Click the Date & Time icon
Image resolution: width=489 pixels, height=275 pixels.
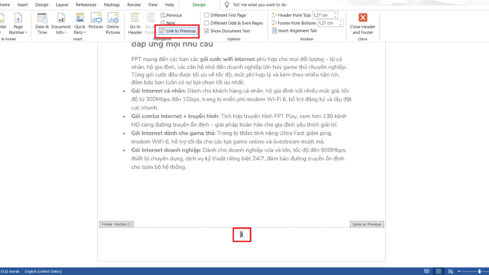tap(42, 22)
